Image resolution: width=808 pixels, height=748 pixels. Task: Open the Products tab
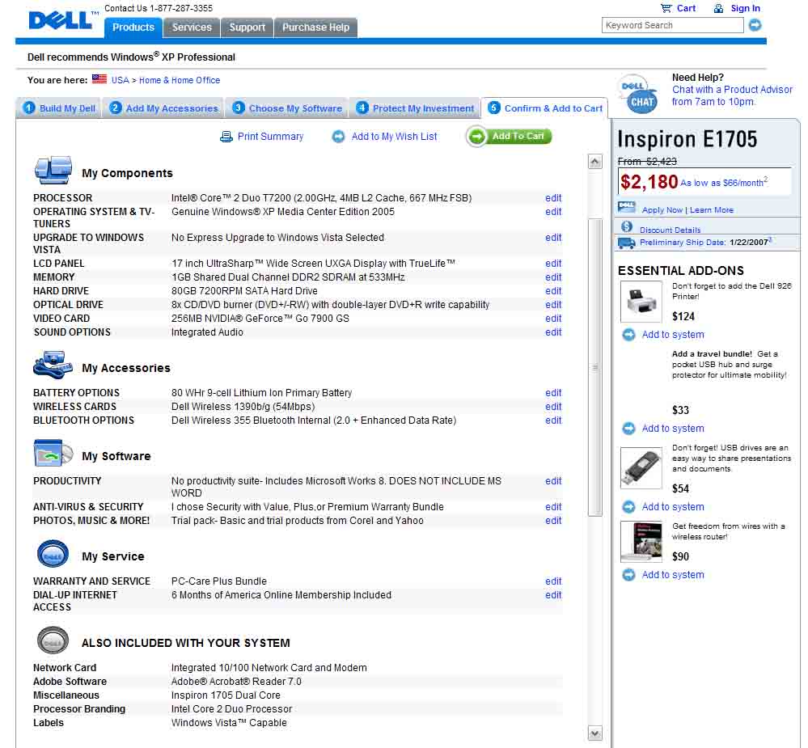tap(133, 27)
